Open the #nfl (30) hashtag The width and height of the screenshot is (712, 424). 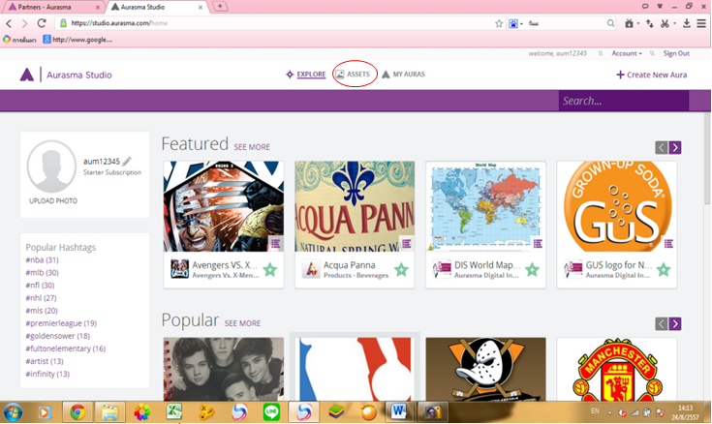click(x=40, y=286)
